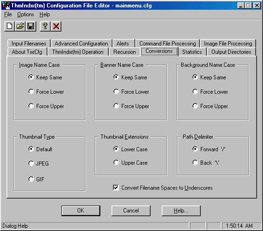Switch to Image File Processing tab
This screenshot has height=231, width=263.
coord(228,44)
